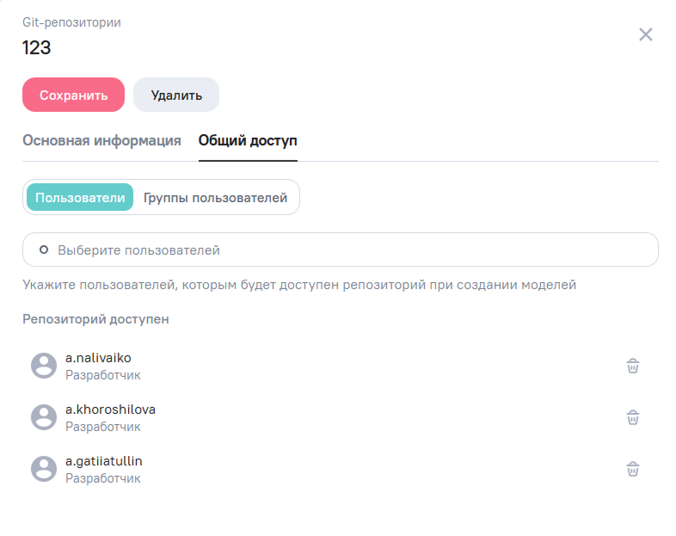
Task: Click Разработчик role under a.khoroshilova
Action: pyautogui.click(x=103, y=427)
